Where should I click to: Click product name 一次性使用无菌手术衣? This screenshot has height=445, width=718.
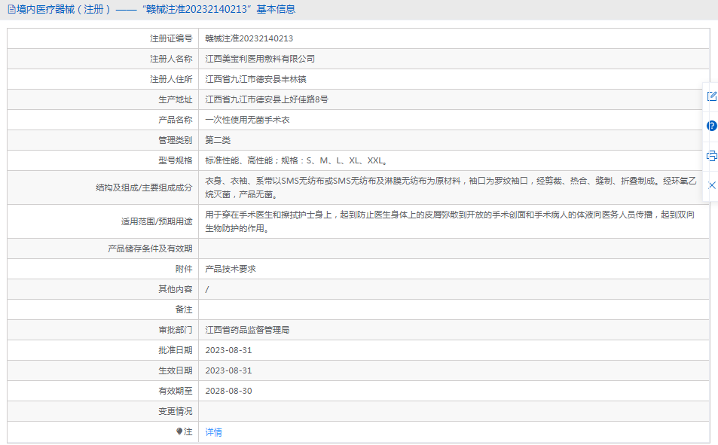point(247,120)
